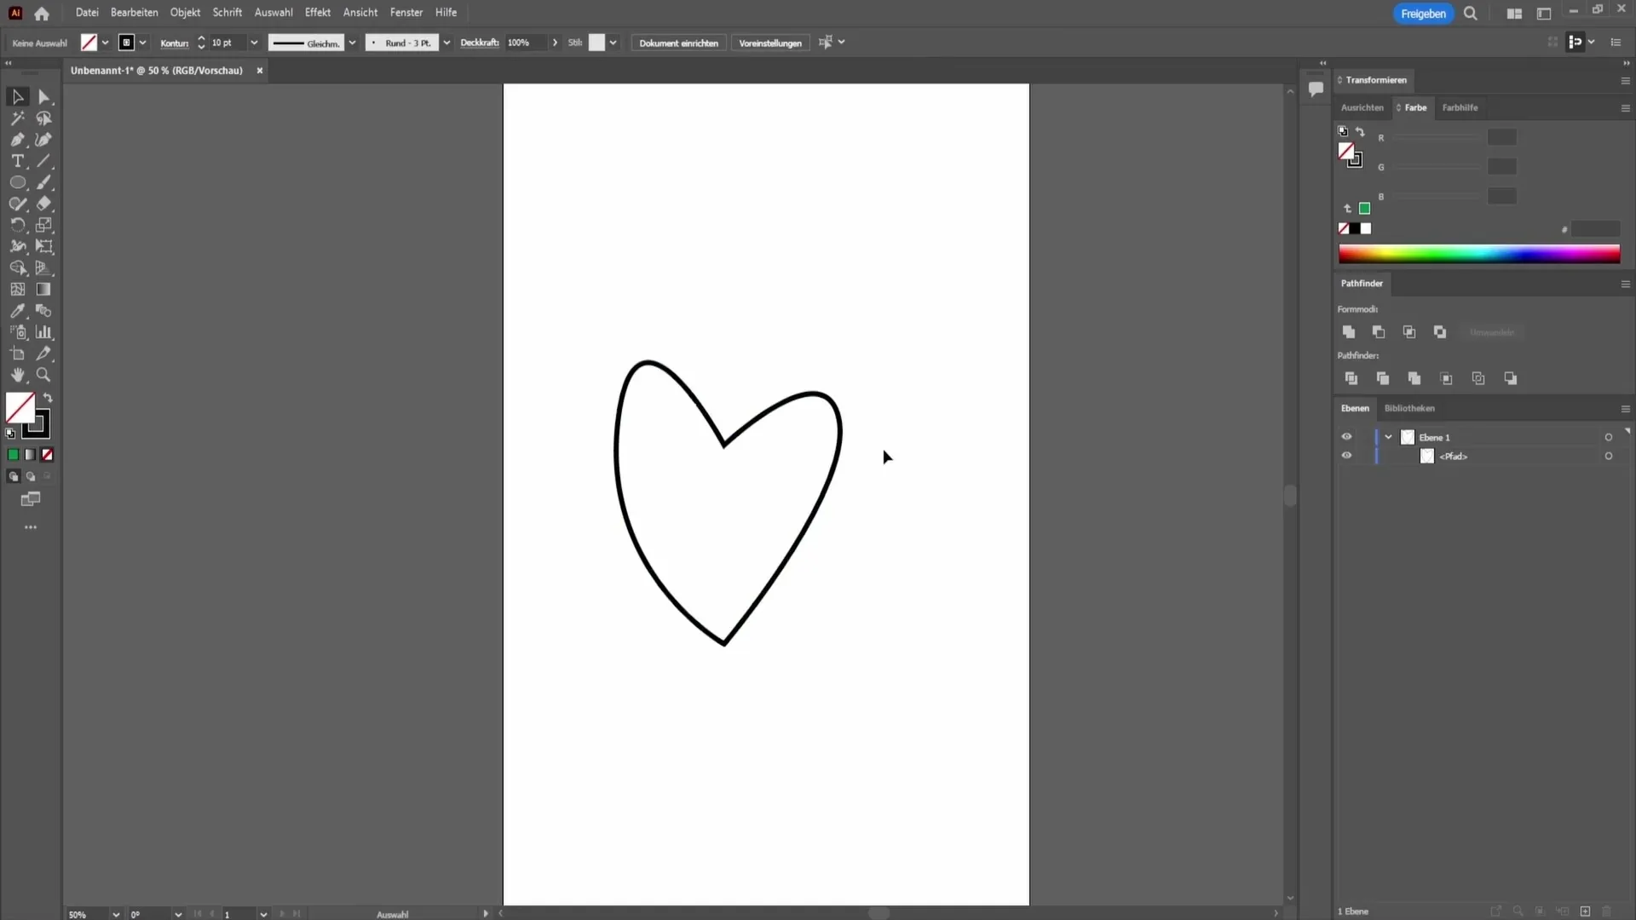Image resolution: width=1636 pixels, height=920 pixels.
Task: Select the Lasso tool
Action: pyautogui.click(x=44, y=118)
